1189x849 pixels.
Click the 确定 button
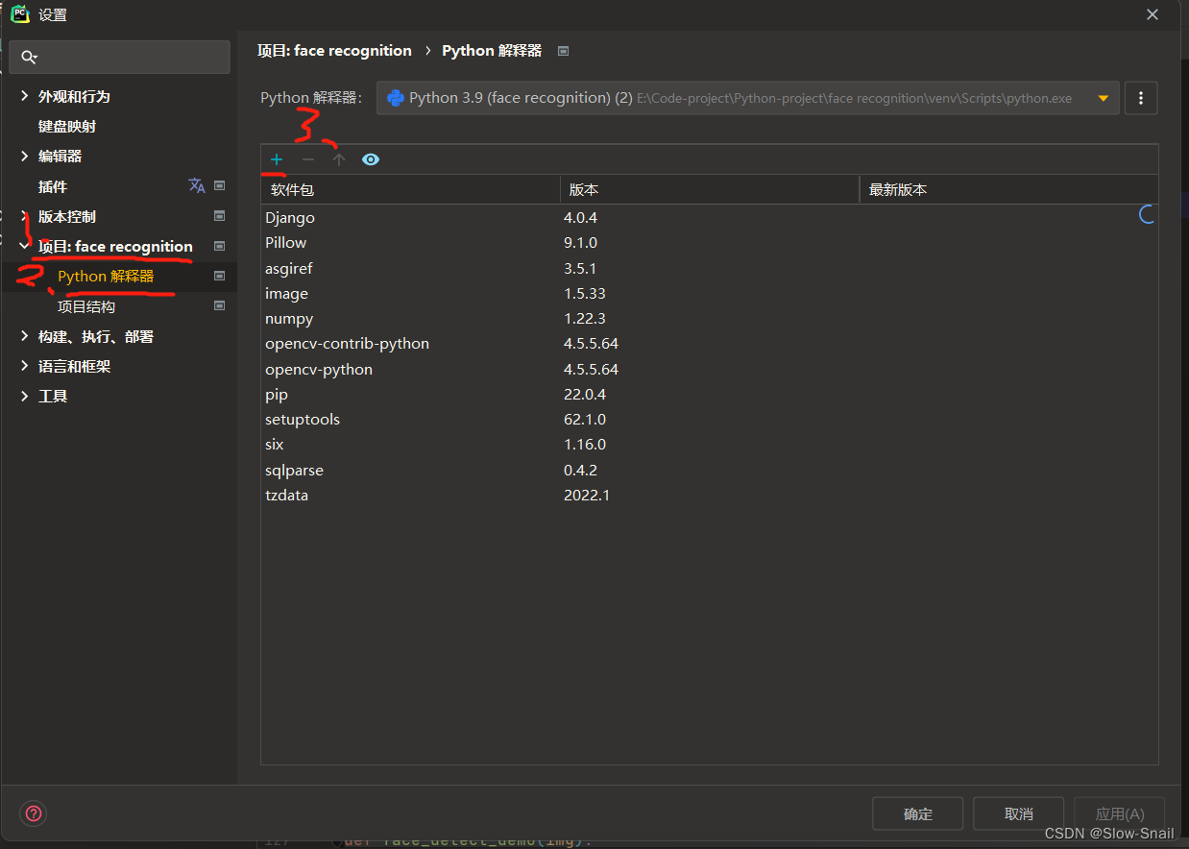coord(917,813)
